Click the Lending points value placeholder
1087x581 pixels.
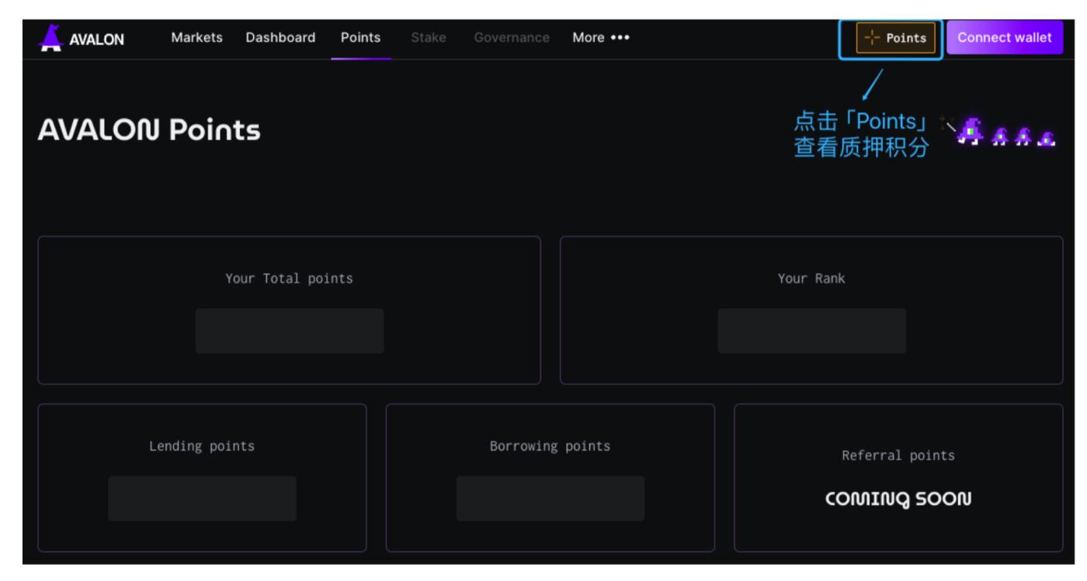(202, 499)
